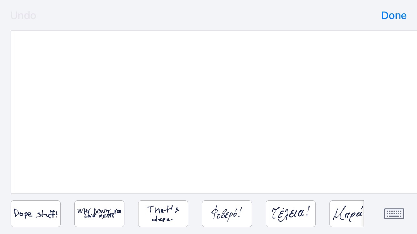Return to typing via the keyboard icon

click(394, 214)
